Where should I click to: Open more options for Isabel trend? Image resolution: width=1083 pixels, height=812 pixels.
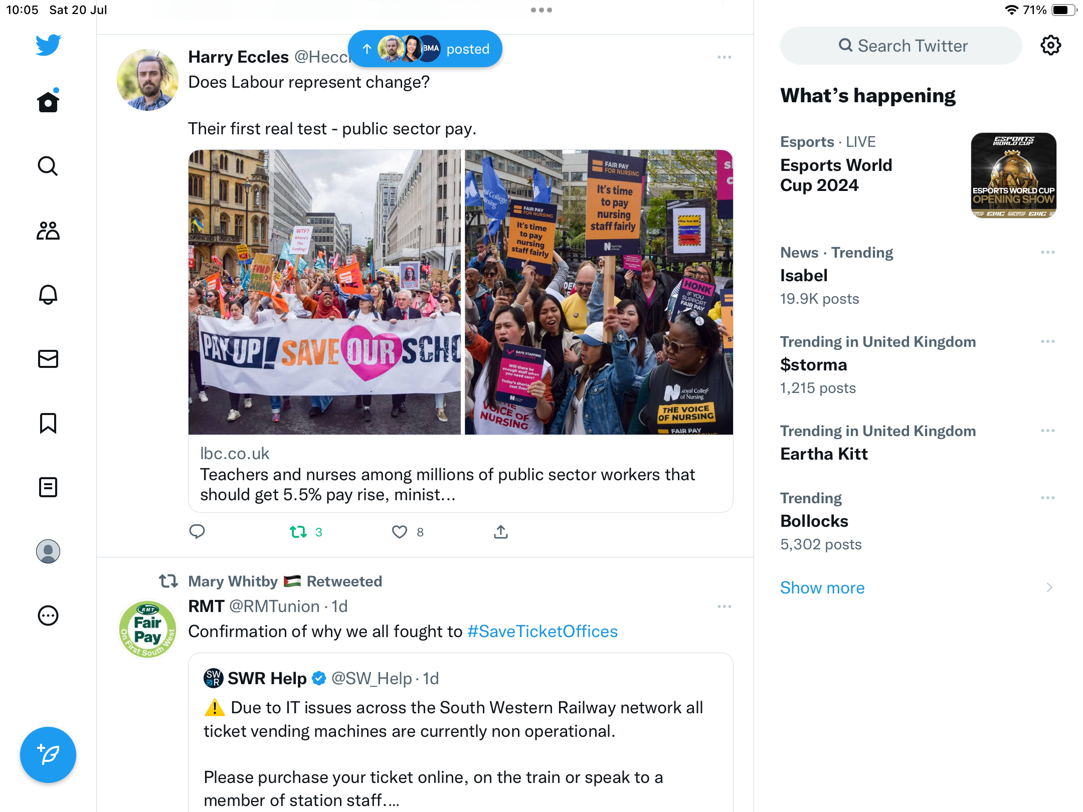[x=1047, y=252]
